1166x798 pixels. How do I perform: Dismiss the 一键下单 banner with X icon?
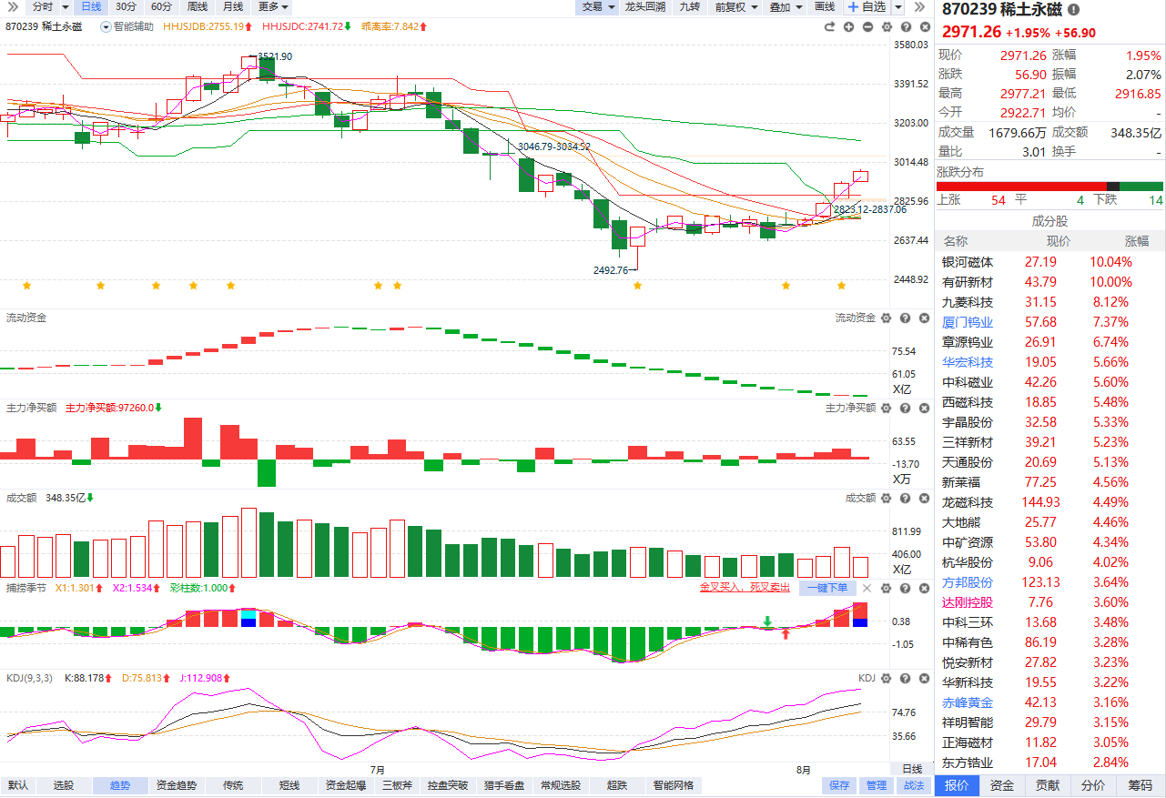[867, 588]
